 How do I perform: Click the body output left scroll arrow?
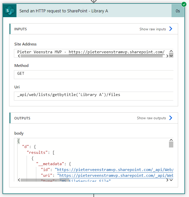coord(19,180)
